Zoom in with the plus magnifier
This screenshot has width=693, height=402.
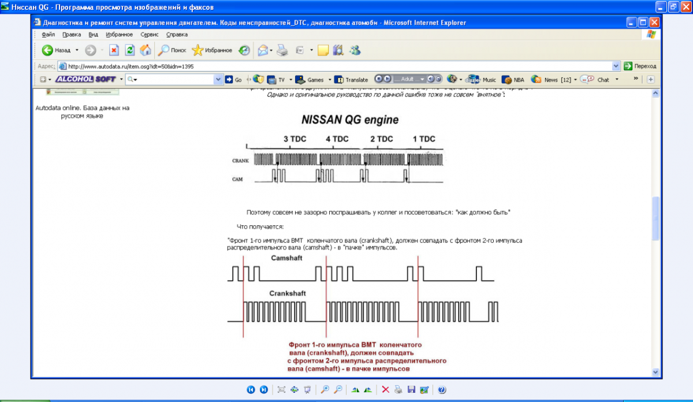coord(325,390)
